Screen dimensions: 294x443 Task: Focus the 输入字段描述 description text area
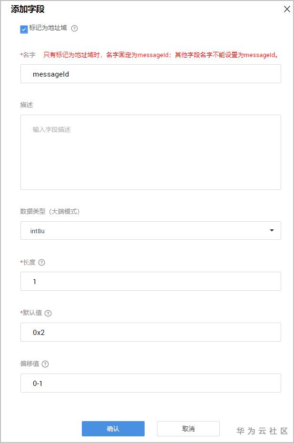coord(150,152)
